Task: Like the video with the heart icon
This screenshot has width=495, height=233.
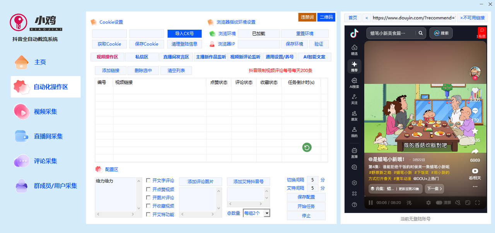Action: (475, 91)
